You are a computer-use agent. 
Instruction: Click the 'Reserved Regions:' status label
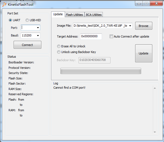(x=21, y=94)
